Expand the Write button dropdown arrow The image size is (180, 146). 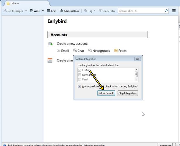coord(43,11)
